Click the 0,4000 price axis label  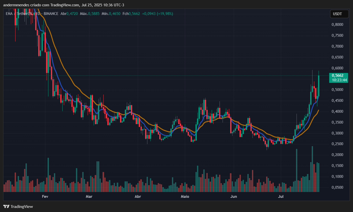(x=337, y=111)
